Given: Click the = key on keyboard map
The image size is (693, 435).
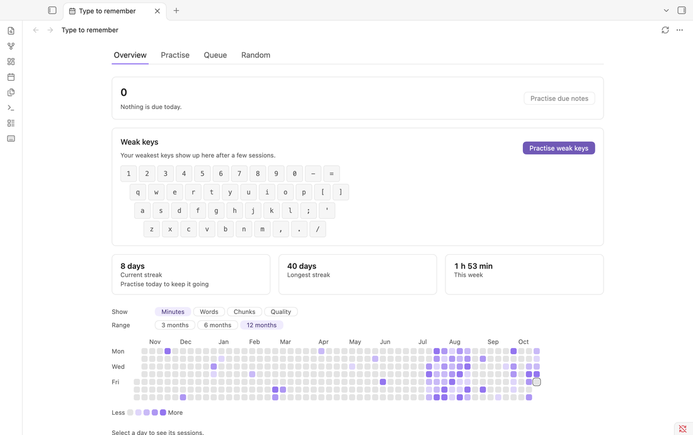Looking at the screenshot, I should point(331,174).
